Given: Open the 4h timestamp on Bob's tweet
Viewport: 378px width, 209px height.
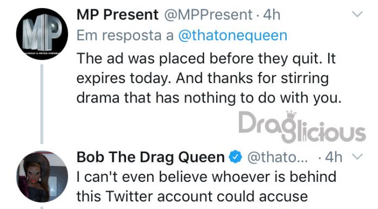Looking at the screenshot, I should (x=333, y=157).
